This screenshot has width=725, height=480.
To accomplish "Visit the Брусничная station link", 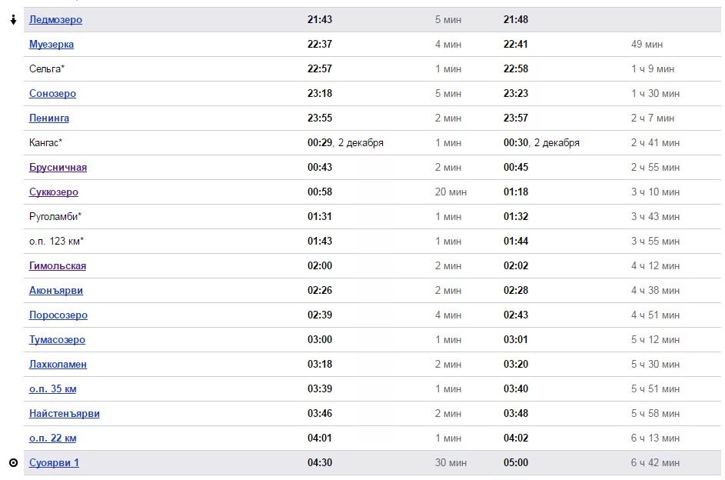I will click(x=58, y=168).
